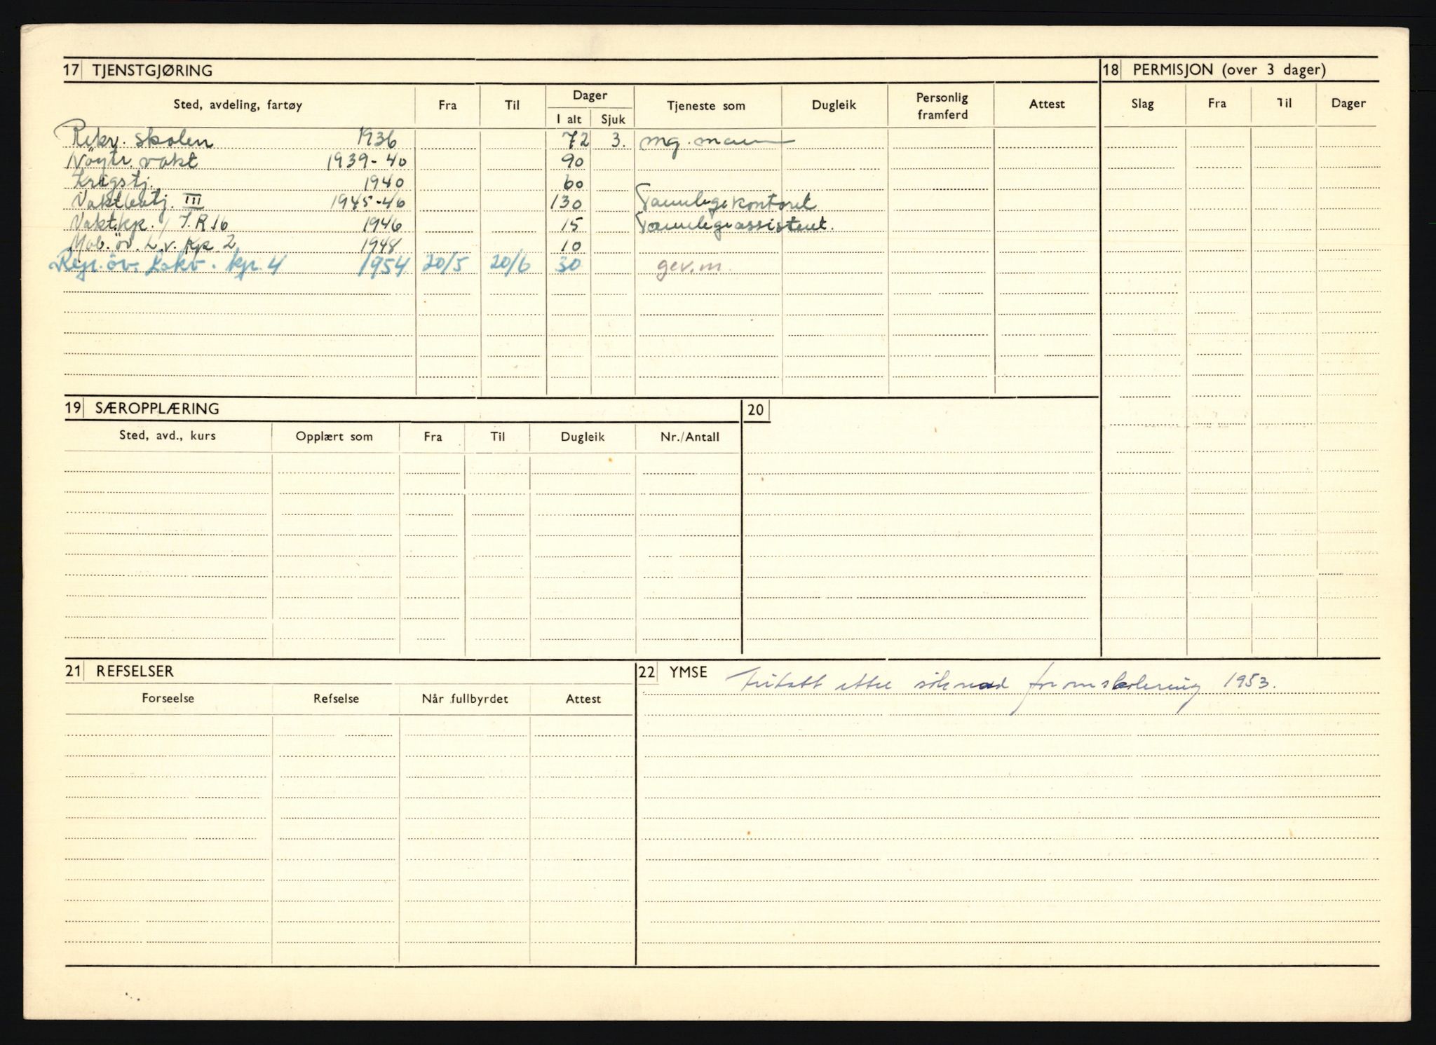The width and height of the screenshot is (1436, 1045).
Task: Click the 'Sted, avd., kurs' column header
Action: [x=168, y=436]
